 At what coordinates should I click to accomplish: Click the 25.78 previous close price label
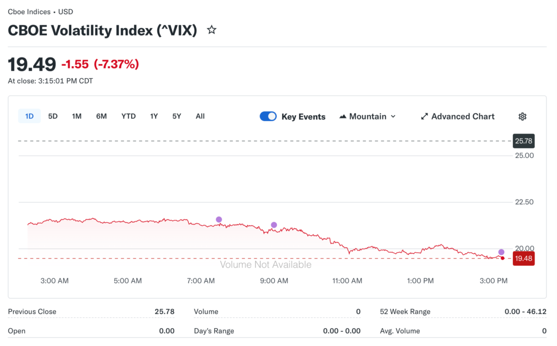click(x=523, y=141)
